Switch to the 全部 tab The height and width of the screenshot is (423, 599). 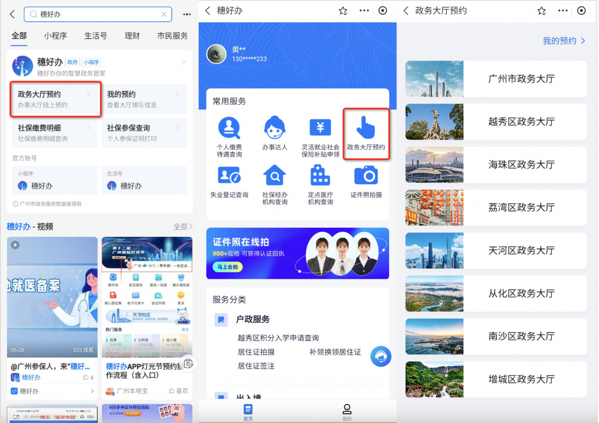(x=19, y=36)
